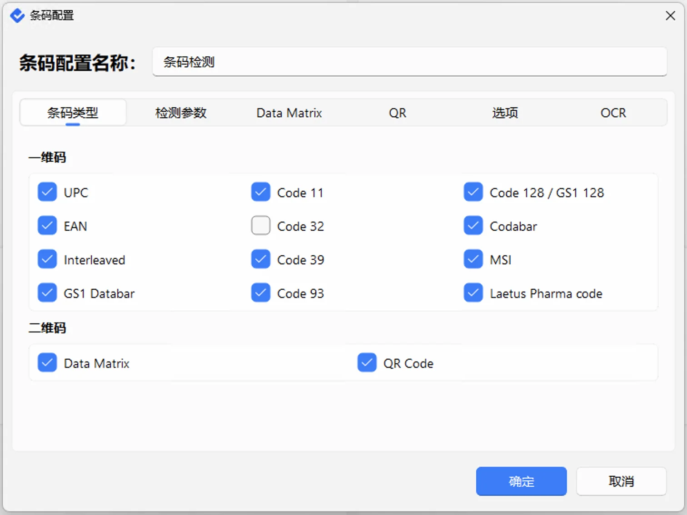
Task: Click the 二维码 section heading
Action: click(47, 328)
